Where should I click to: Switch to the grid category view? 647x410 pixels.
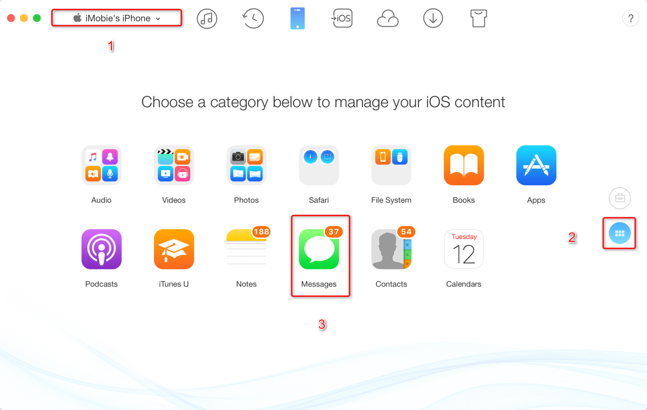coord(620,233)
